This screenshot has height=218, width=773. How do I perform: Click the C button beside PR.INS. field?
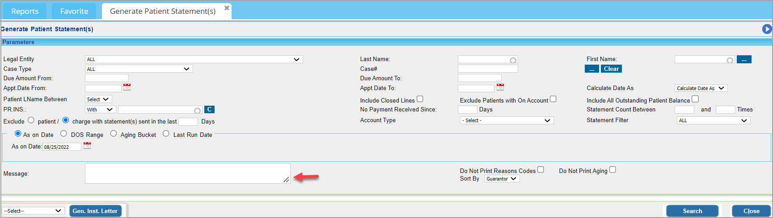click(x=209, y=109)
